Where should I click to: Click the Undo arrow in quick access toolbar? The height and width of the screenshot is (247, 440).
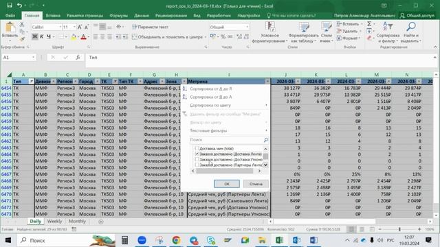19,5
